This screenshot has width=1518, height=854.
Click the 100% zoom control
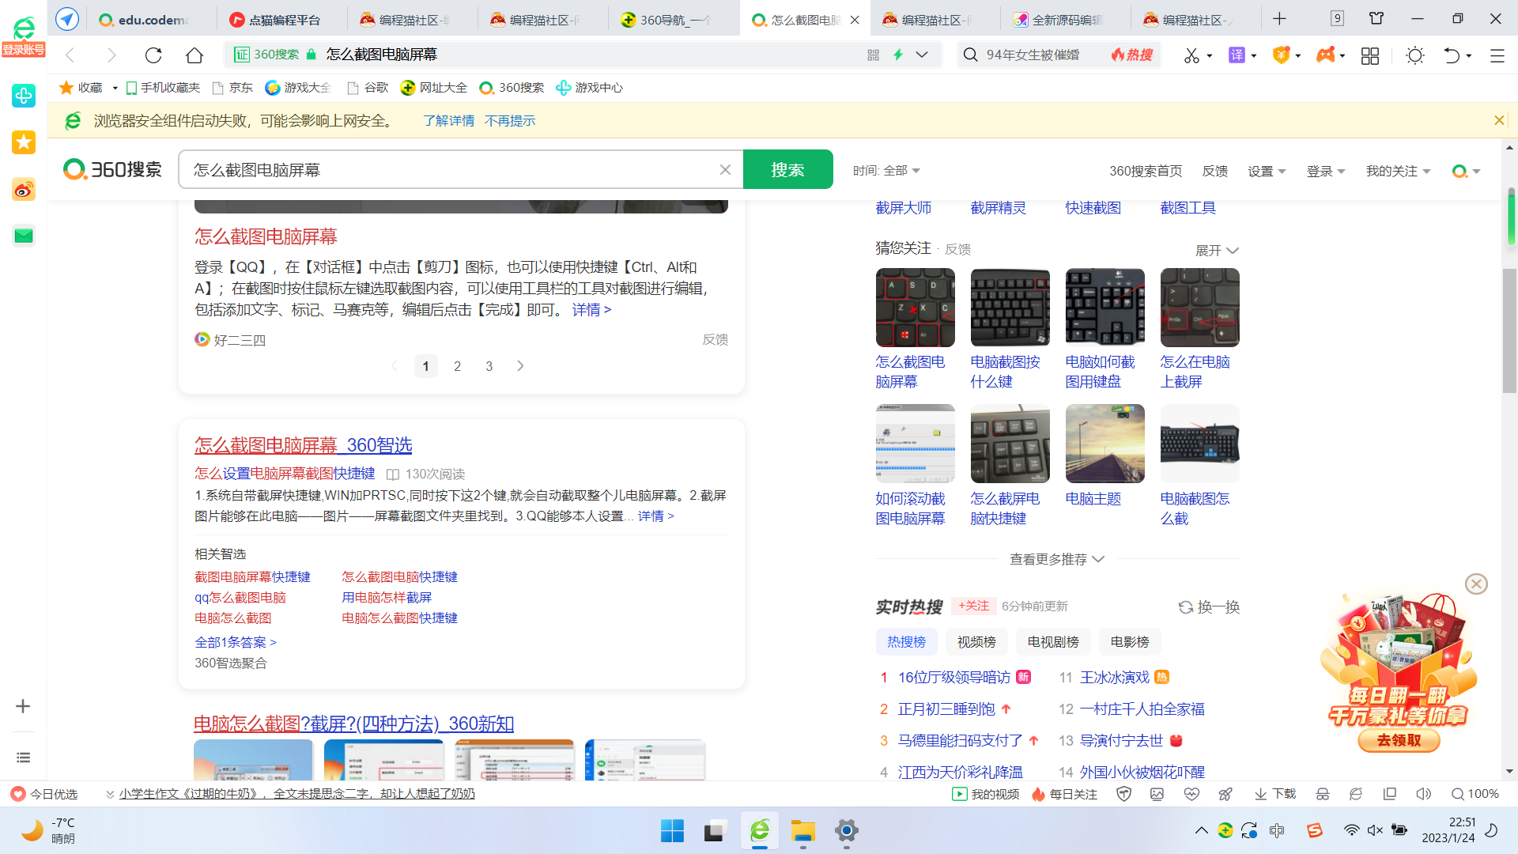click(1475, 794)
